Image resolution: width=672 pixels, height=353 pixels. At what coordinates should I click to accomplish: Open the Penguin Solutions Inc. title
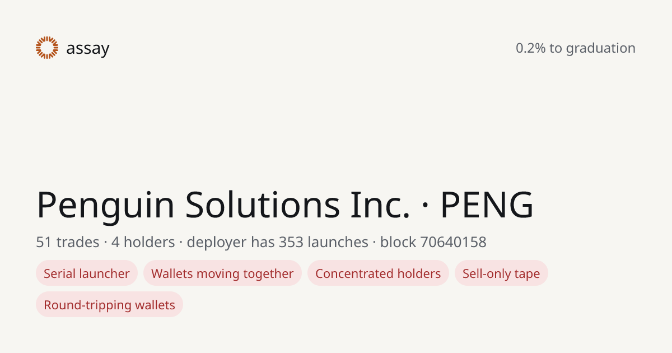(x=223, y=205)
